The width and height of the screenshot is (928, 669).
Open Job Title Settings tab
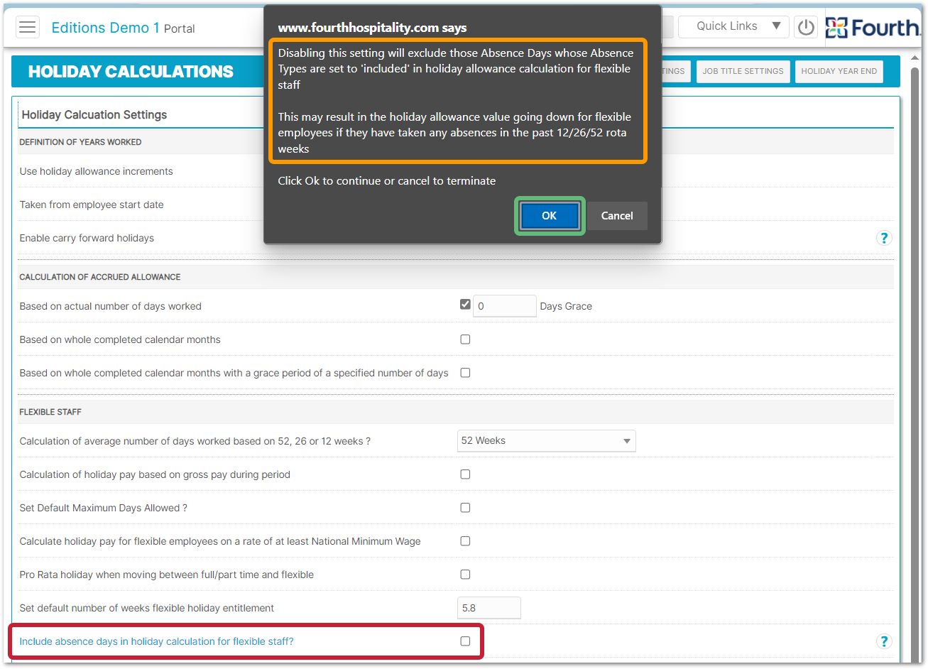tap(743, 71)
